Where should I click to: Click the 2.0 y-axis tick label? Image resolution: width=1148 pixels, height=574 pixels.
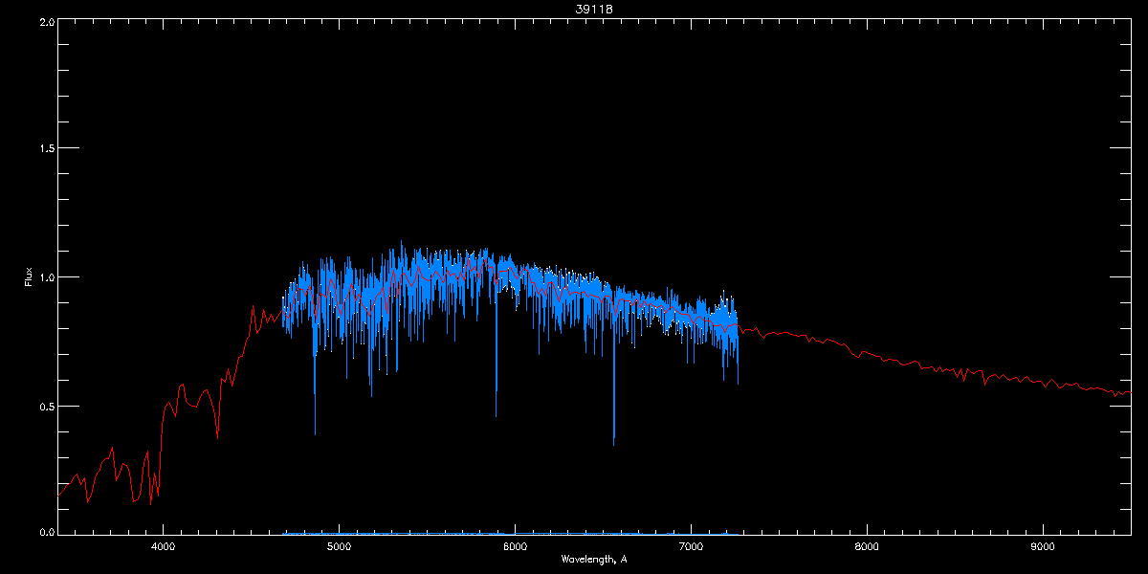tap(45, 21)
